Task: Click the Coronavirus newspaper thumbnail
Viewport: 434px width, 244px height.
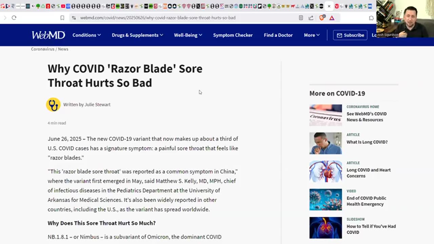Action: pyautogui.click(x=325, y=115)
